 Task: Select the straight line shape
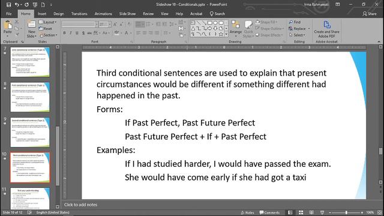pos(199,23)
